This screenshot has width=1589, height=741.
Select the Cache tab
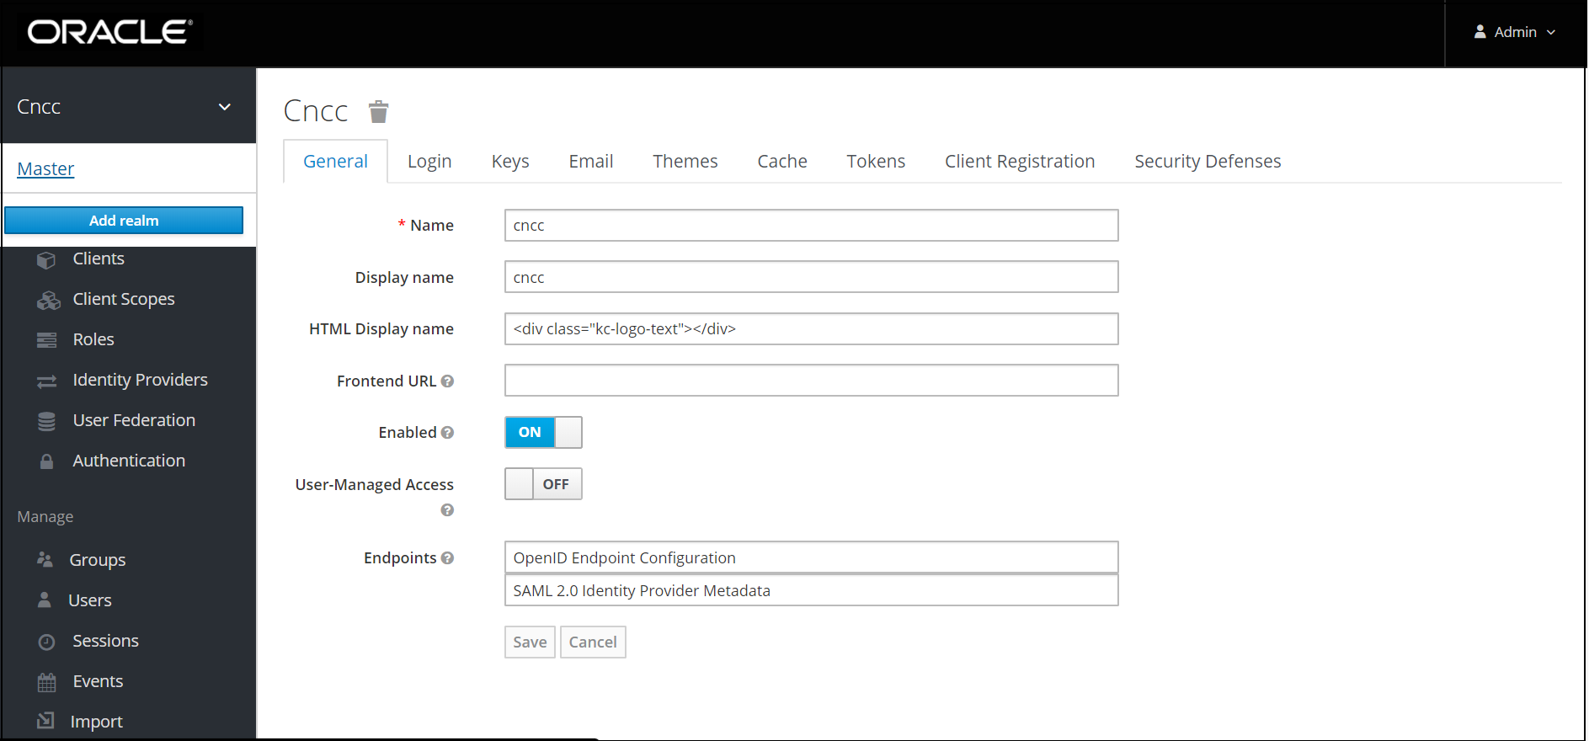(x=782, y=162)
